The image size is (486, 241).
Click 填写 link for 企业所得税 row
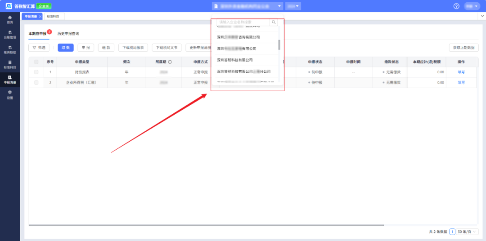[461, 83]
